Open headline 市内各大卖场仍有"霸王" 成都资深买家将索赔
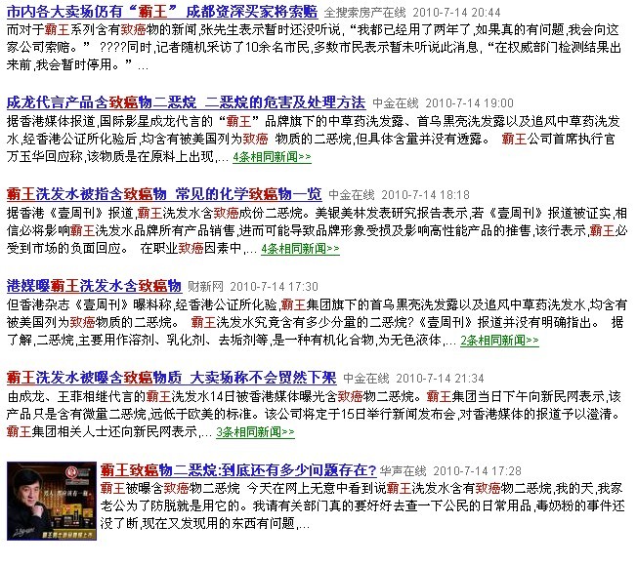 click(x=161, y=13)
